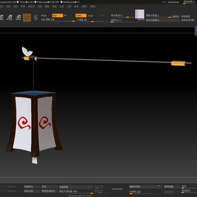This screenshot has height=197, width=197.
Task: Toggle the M material channel button
Action: click(x=65, y=15)
